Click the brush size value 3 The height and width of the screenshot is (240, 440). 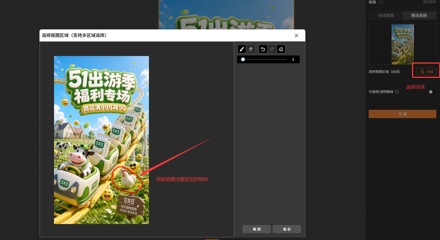293,59
